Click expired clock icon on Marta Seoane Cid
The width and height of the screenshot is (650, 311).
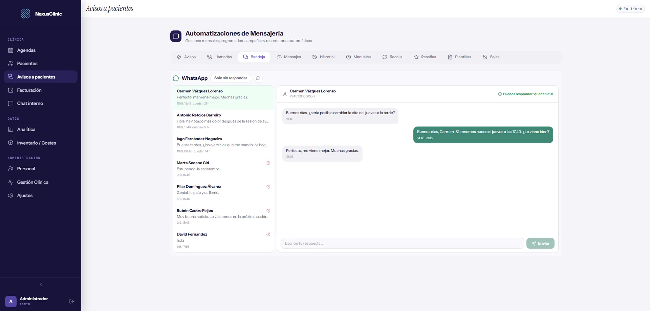point(268,163)
